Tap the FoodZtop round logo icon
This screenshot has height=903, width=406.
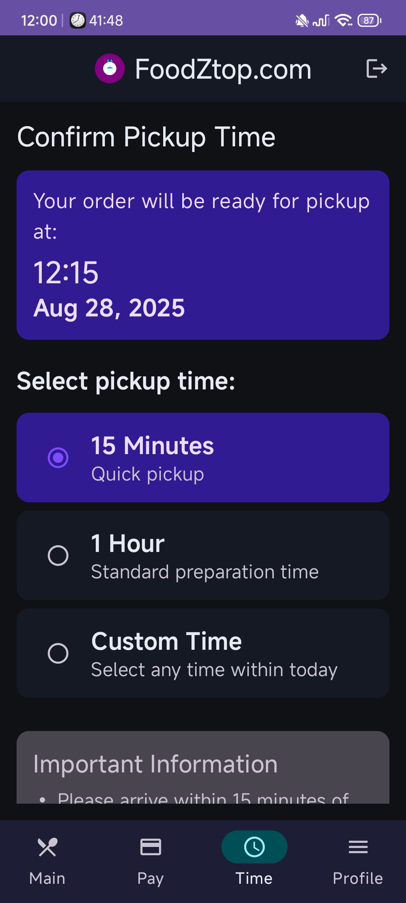(x=110, y=68)
